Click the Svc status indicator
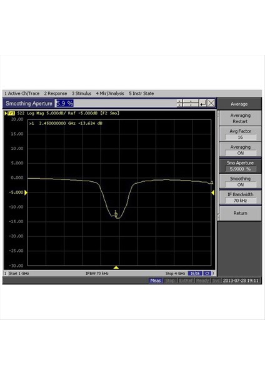Screen dimensions: 265x375 tap(216, 281)
